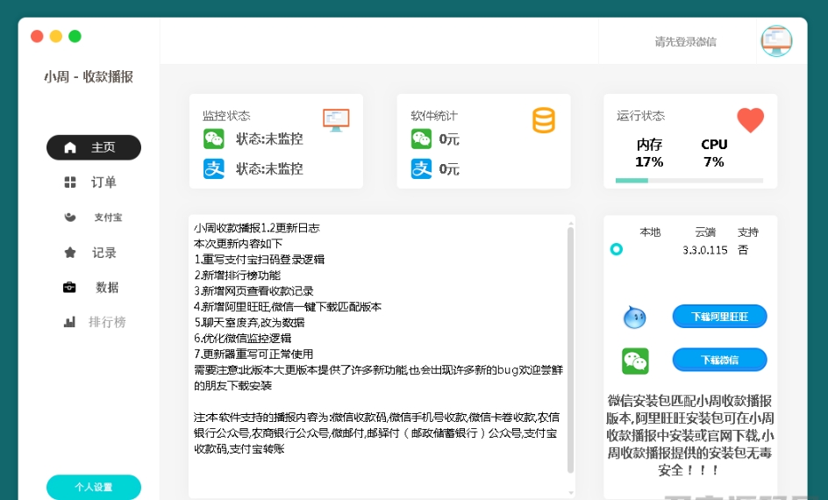The width and height of the screenshot is (828, 500).
Task: Click the line 7.更新器重写可正常使用
Action: pyautogui.click(x=253, y=354)
